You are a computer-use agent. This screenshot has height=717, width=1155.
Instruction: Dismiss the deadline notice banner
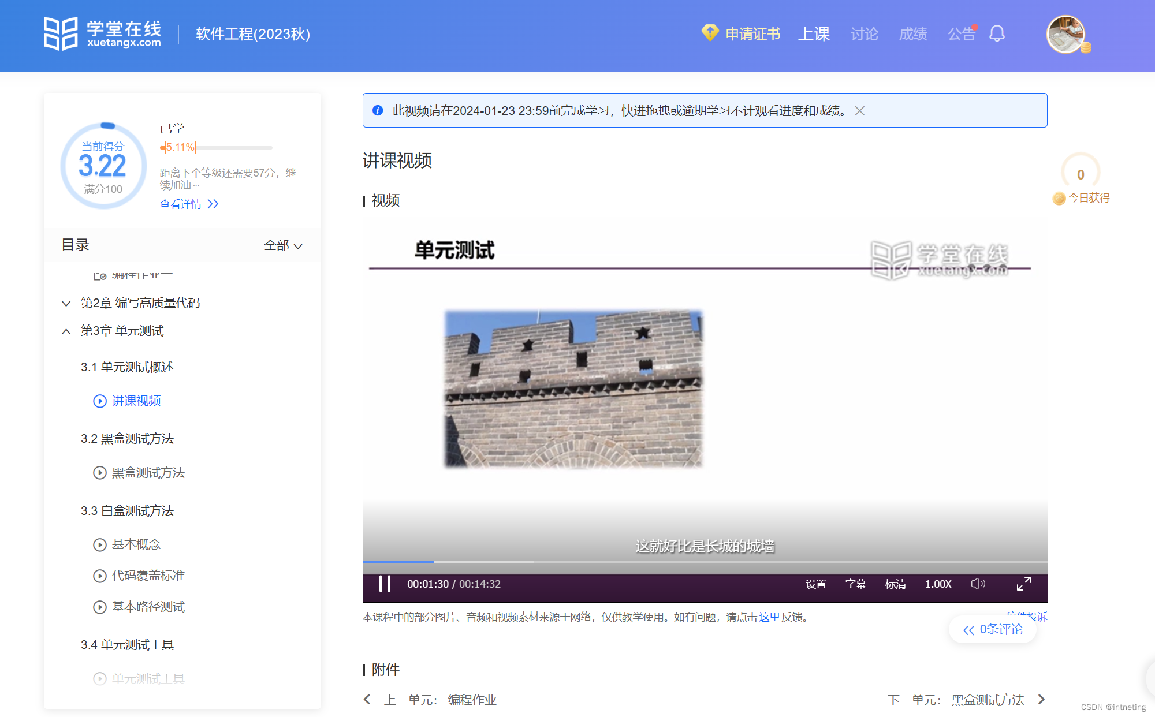tap(860, 111)
